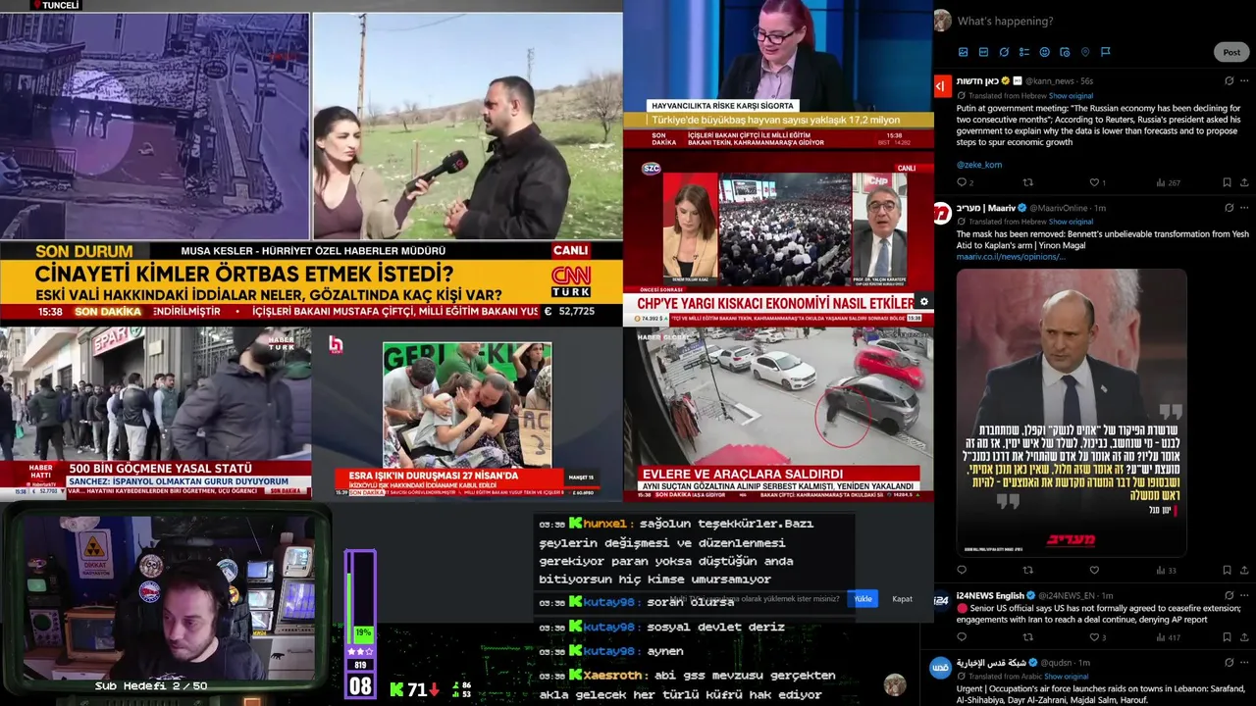The image size is (1256, 706).
Task: Share the Maariv Bennett tweet
Action: click(1244, 570)
